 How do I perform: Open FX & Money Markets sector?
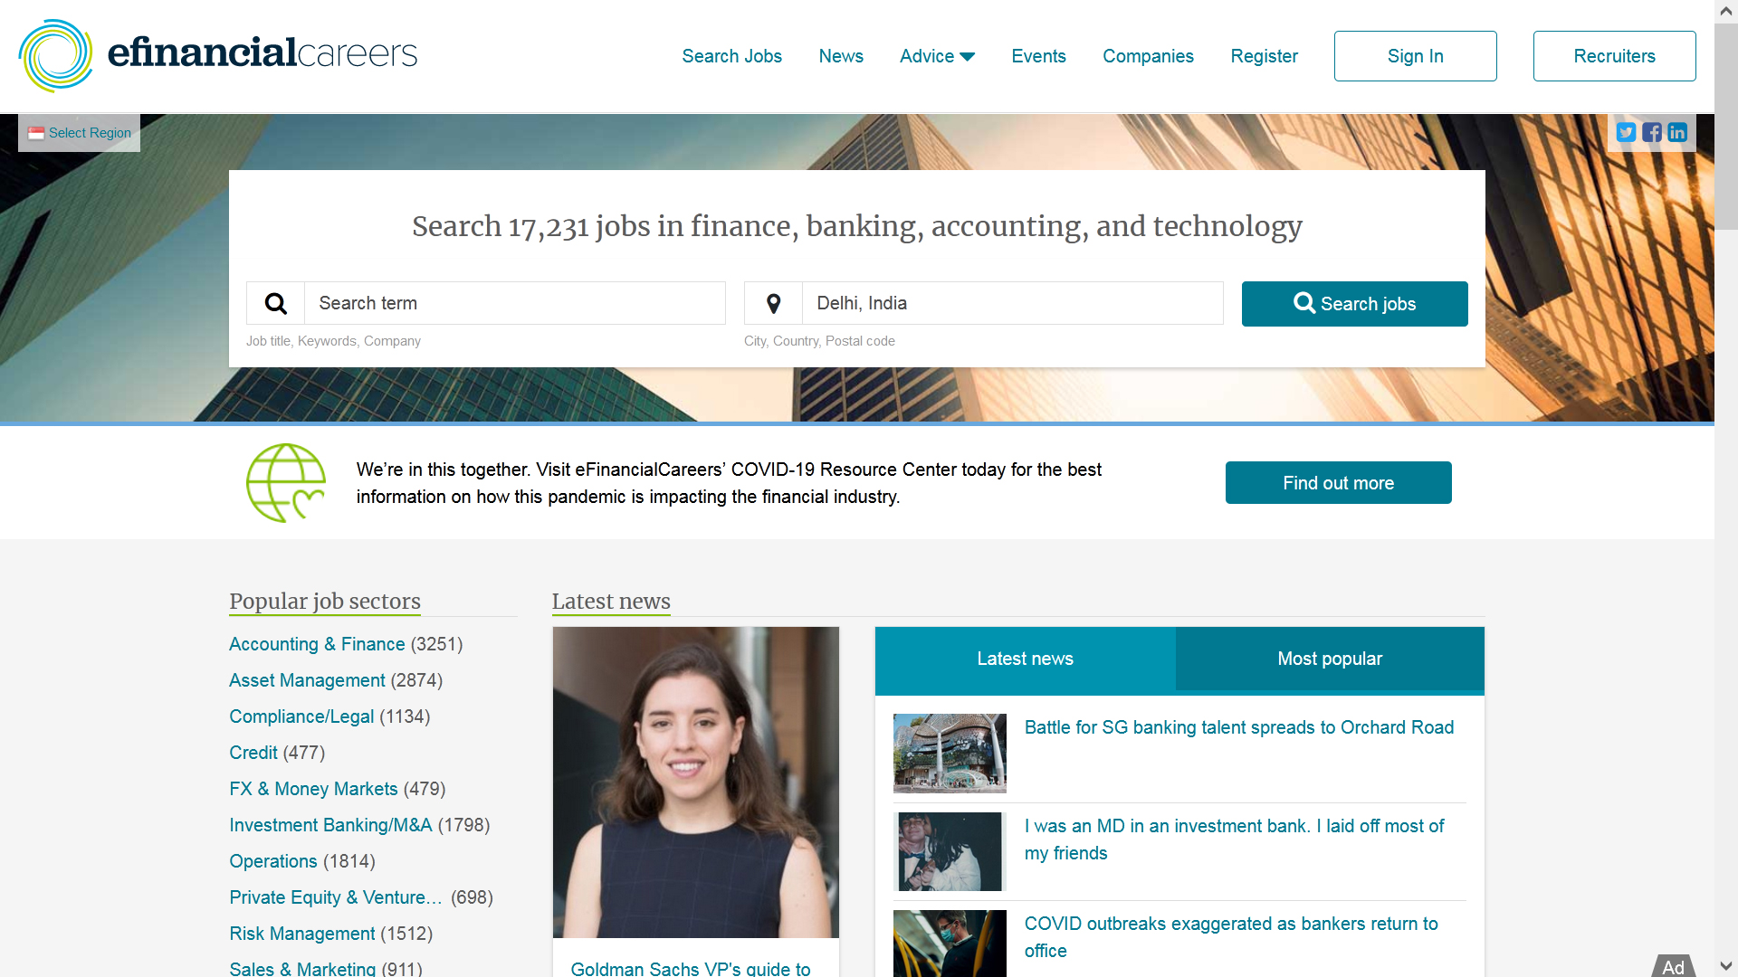point(313,789)
